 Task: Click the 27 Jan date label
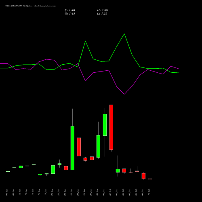78,192
